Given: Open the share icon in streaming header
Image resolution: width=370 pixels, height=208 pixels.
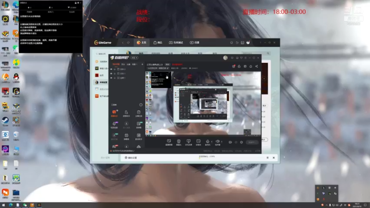Looking at the screenshot, I should tap(257, 66).
